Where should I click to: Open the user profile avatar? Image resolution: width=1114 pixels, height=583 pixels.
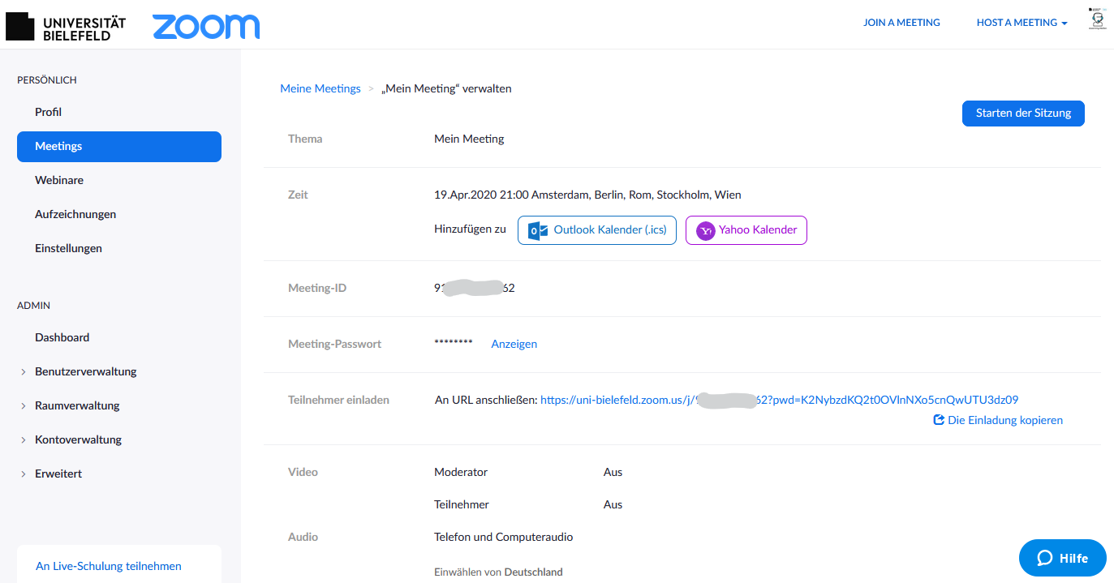click(1098, 19)
